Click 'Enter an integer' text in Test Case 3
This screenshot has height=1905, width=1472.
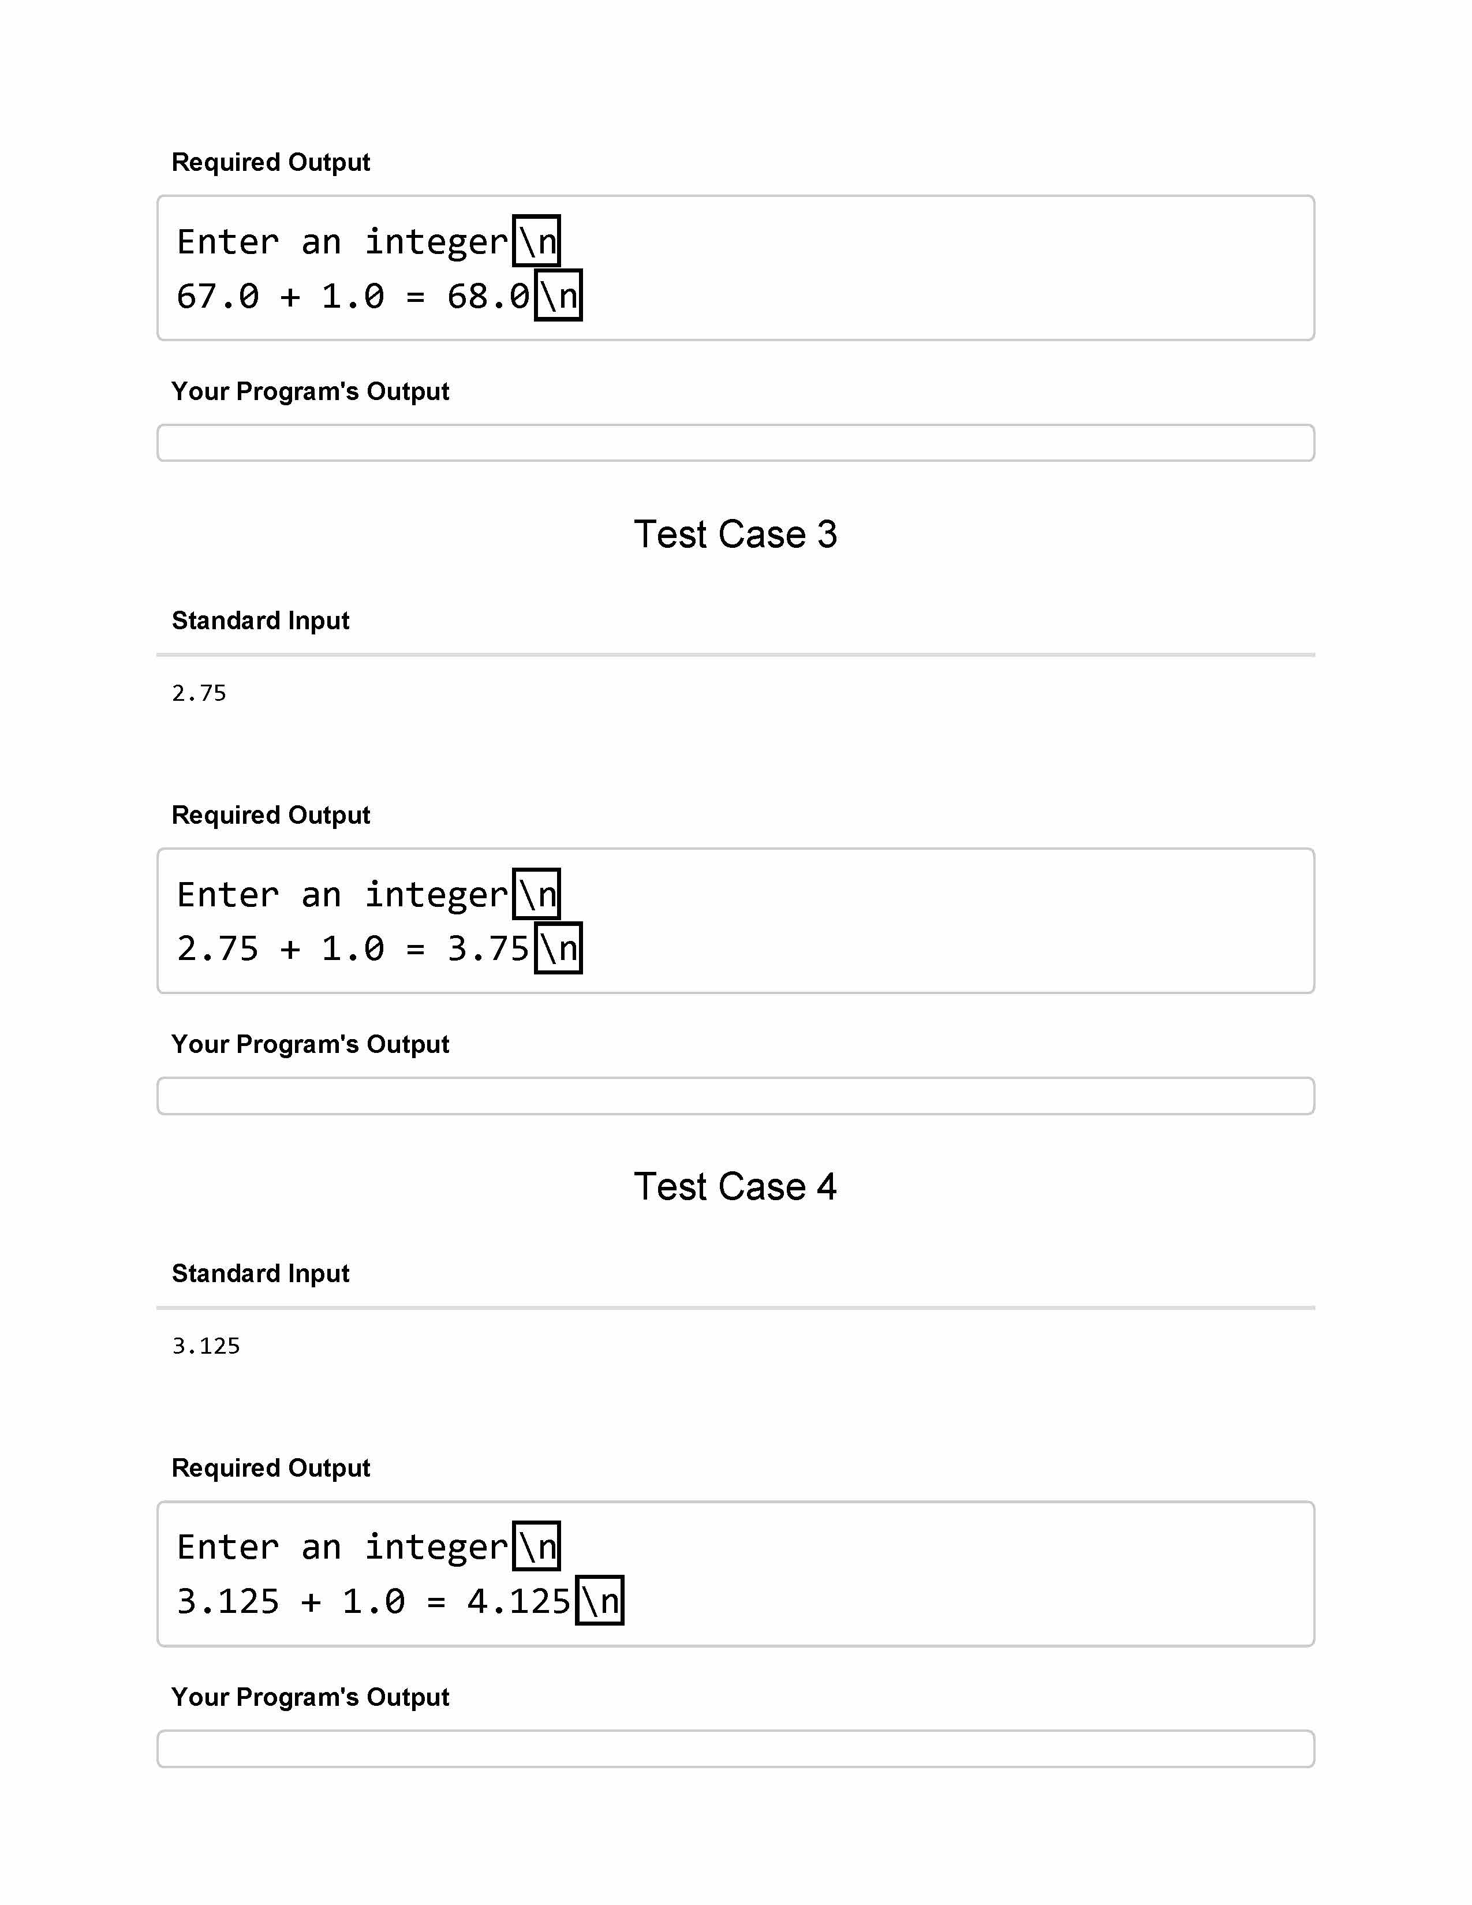pos(342,895)
